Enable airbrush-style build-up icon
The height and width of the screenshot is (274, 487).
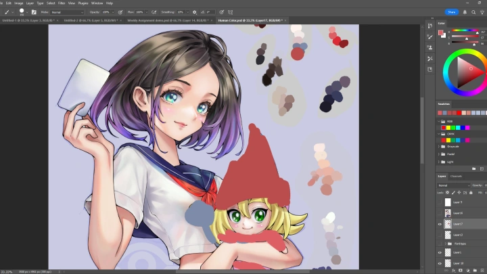(x=154, y=12)
